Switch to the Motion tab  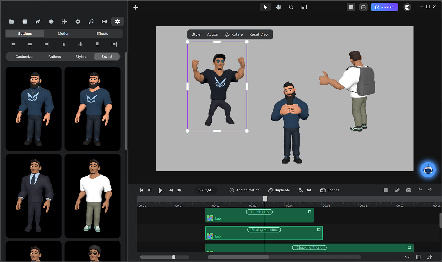click(x=63, y=34)
